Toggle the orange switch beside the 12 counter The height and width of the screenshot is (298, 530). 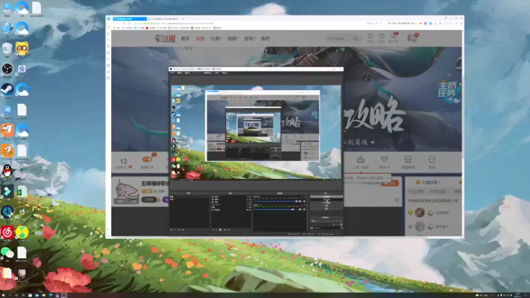147,160
